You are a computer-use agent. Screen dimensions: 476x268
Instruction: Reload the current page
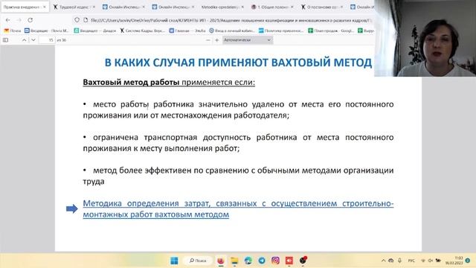click(x=30, y=20)
